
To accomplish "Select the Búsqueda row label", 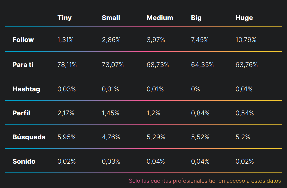I will point(29,137).
